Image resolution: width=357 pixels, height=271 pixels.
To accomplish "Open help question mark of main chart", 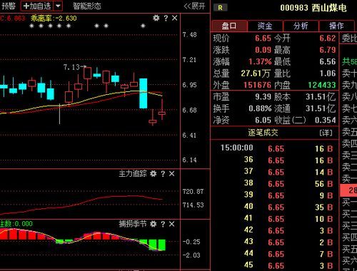I will point(166,18).
